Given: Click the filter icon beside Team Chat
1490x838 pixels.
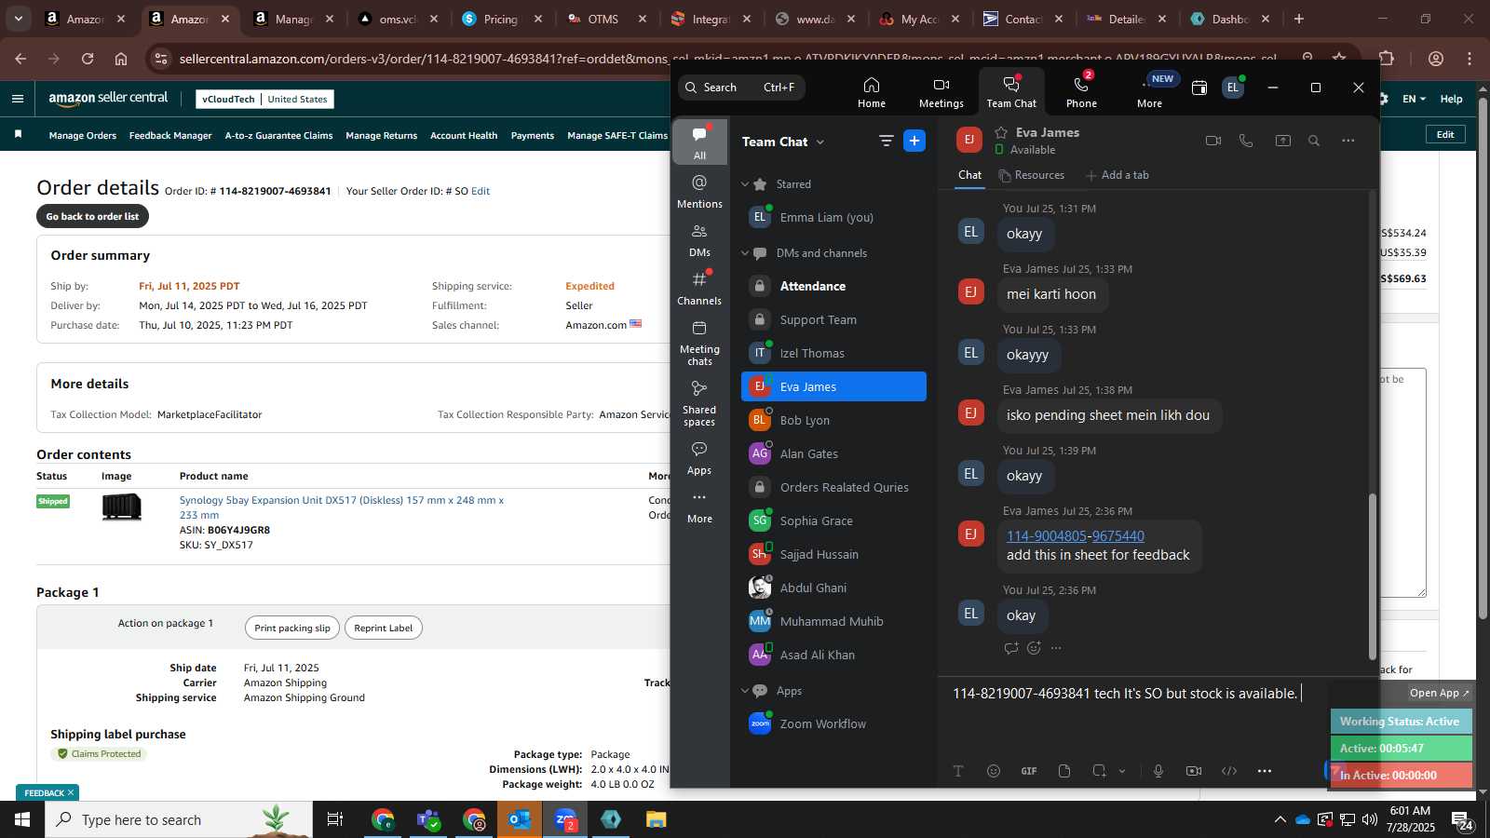Looking at the screenshot, I should point(886,142).
